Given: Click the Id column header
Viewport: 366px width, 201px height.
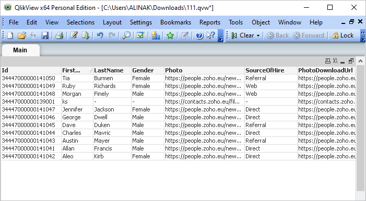Looking at the screenshot, I should [x=31, y=70].
